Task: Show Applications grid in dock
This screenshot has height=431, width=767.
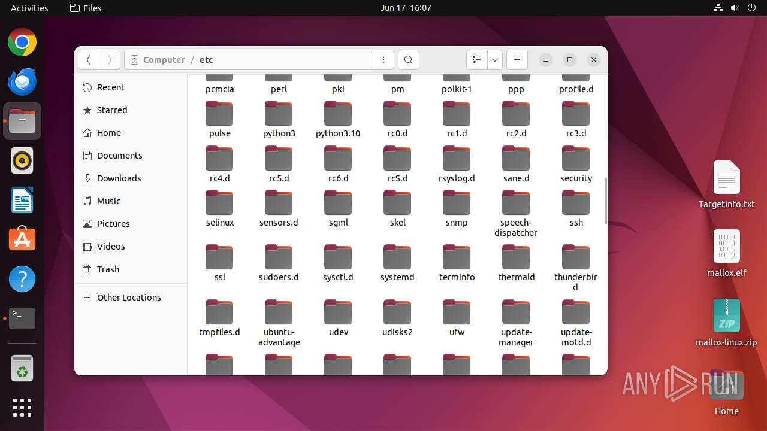Action: tap(22, 408)
